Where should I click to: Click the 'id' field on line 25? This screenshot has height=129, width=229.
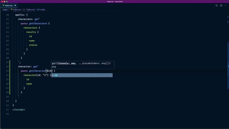[x=30, y=36]
